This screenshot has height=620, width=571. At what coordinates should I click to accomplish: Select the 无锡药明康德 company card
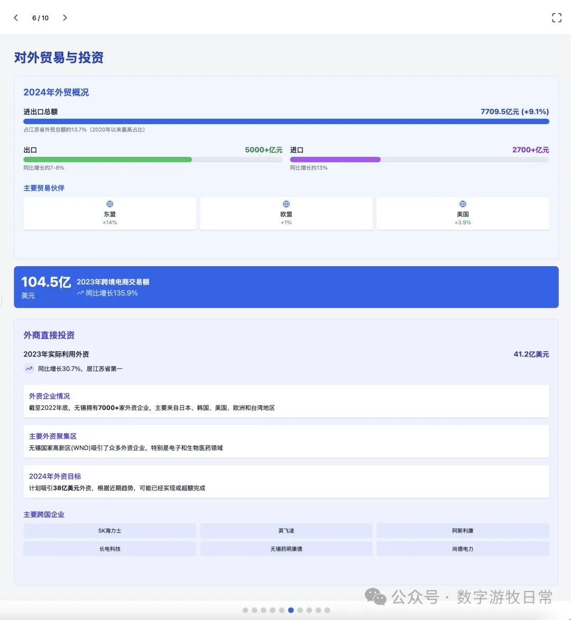[285, 549]
